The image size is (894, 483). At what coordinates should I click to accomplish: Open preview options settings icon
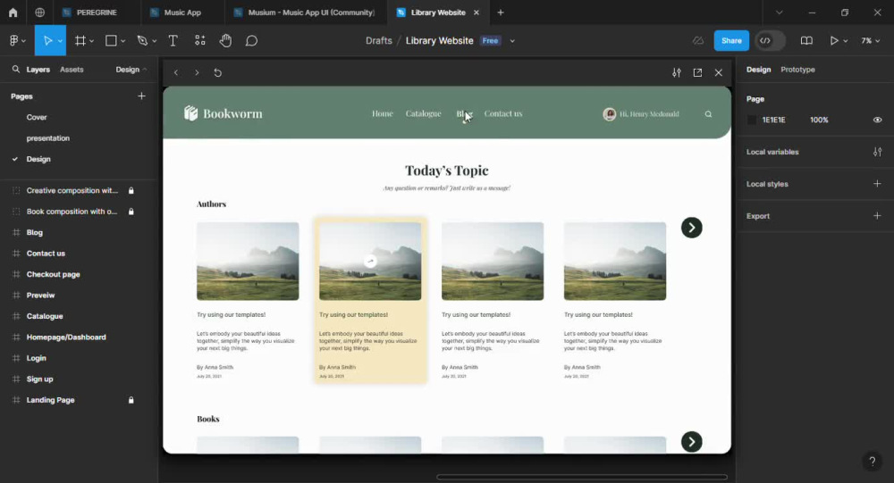[676, 72]
